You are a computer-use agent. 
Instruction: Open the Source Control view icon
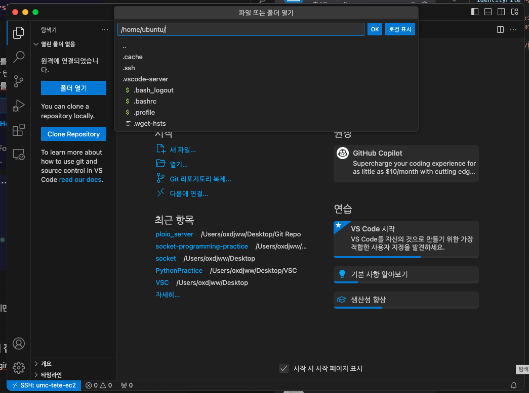click(19, 81)
